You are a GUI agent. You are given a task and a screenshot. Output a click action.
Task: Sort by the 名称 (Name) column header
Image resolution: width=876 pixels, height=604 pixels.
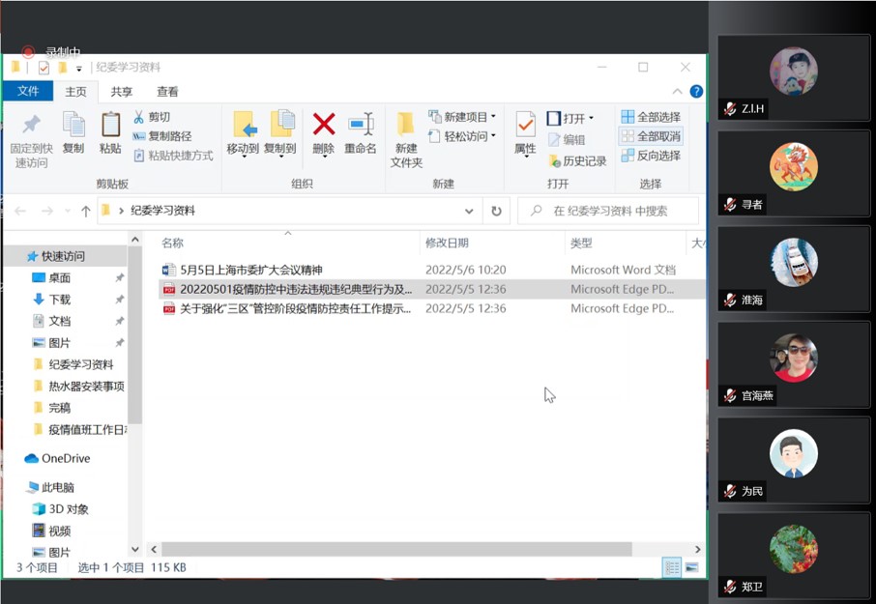pyautogui.click(x=173, y=243)
